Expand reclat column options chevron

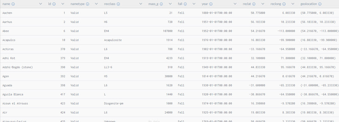coord(263,4)
